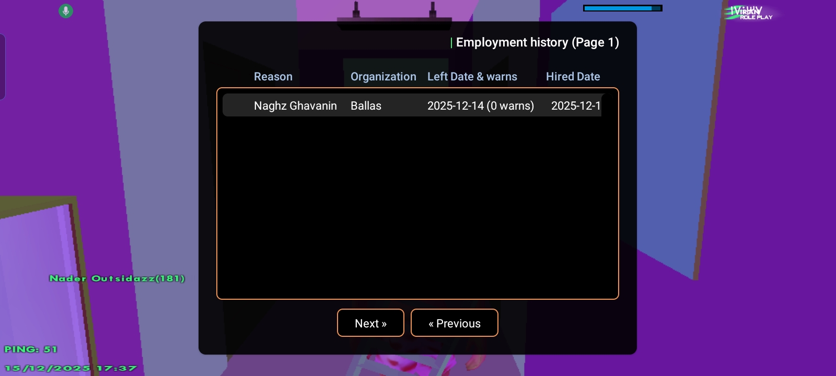This screenshot has height=376, width=836.
Task: Click the blue health bar at top
Action: (x=622, y=8)
